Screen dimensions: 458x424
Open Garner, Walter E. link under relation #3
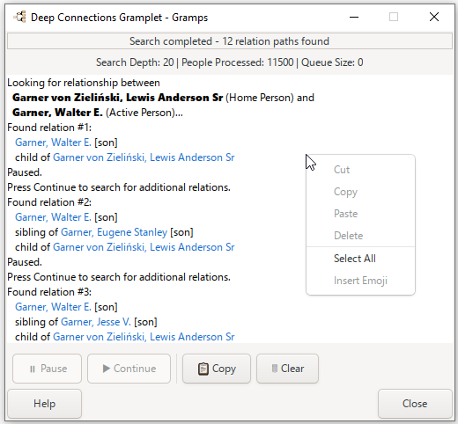click(x=53, y=307)
